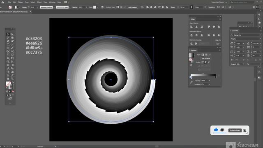Select the Paintbrush tool
The width and height of the screenshot is (263, 148).
[x=12, y=48]
